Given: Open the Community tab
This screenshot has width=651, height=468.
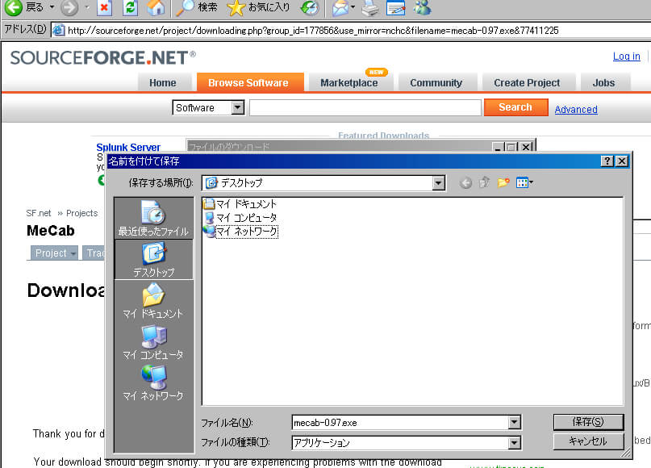Looking at the screenshot, I should click(436, 82).
